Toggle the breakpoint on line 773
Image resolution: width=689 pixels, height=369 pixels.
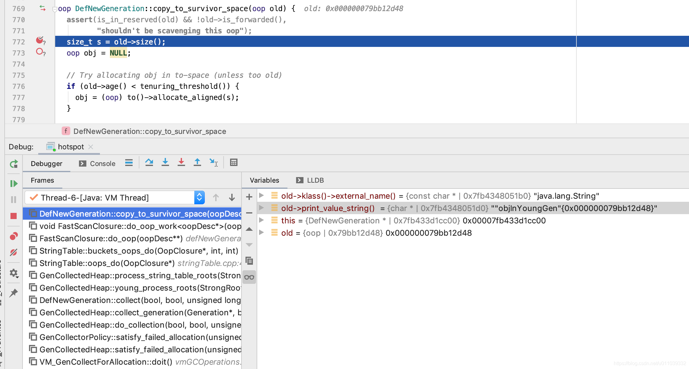pyautogui.click(x=39, y=52)
